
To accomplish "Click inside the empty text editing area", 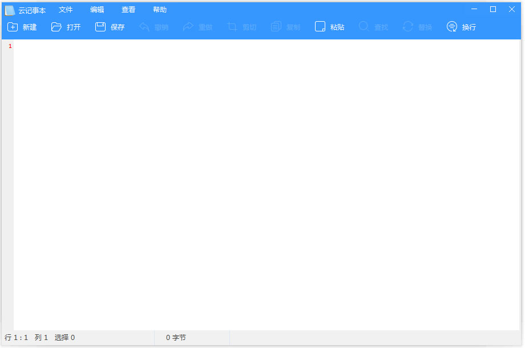I will [x=262, y=183].
